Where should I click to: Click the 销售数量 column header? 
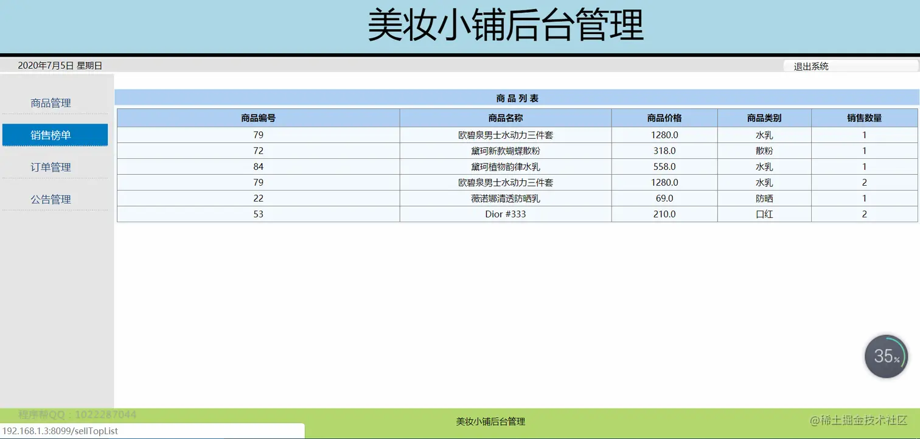tap(865, 118)
